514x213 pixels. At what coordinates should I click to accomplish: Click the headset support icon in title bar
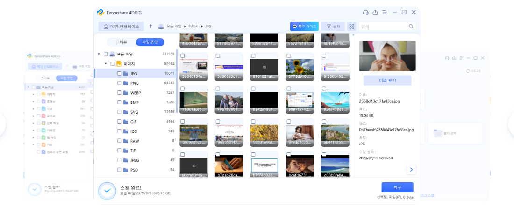pos(365,13)
